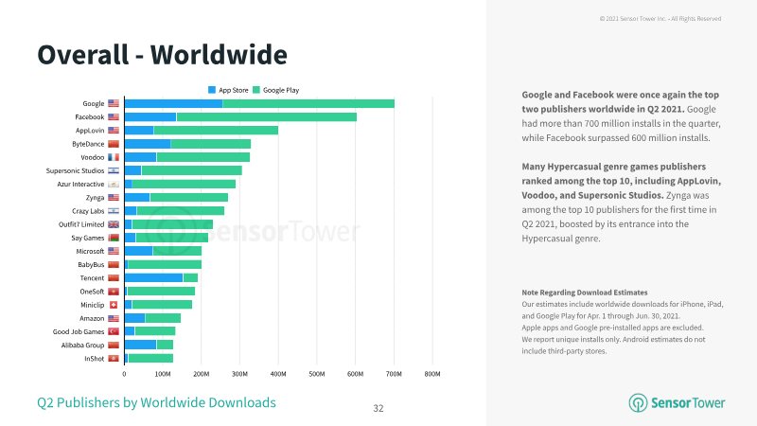
Task: Click Facebook's green Google Play bar segment
Action: coord(267,116)
